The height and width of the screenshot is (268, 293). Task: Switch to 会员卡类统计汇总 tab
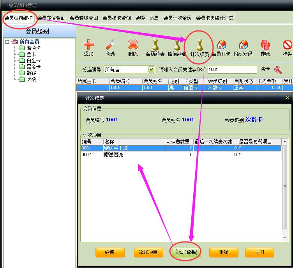pos(215,18)
